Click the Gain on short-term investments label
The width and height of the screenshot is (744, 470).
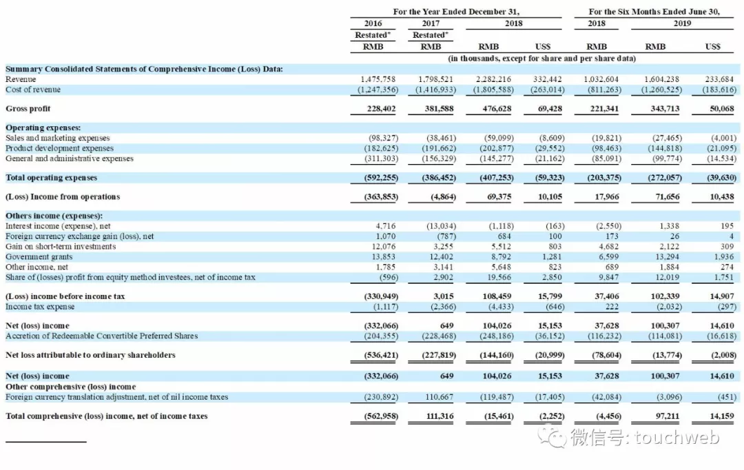[x=61, y=247]
